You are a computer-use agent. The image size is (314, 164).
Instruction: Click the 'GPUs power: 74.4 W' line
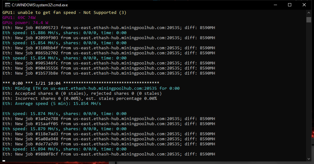coord(25,23)
